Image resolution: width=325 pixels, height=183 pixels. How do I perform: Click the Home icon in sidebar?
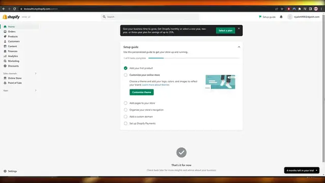pyautogui.click(x=5, y=26)
